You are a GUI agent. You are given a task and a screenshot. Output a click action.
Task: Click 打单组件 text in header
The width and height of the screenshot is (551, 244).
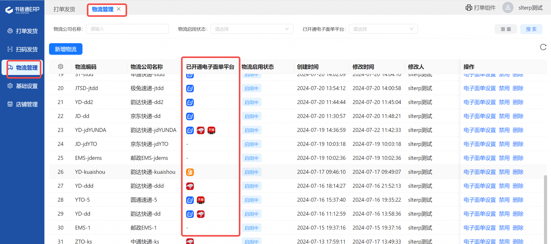click(485, 8)
